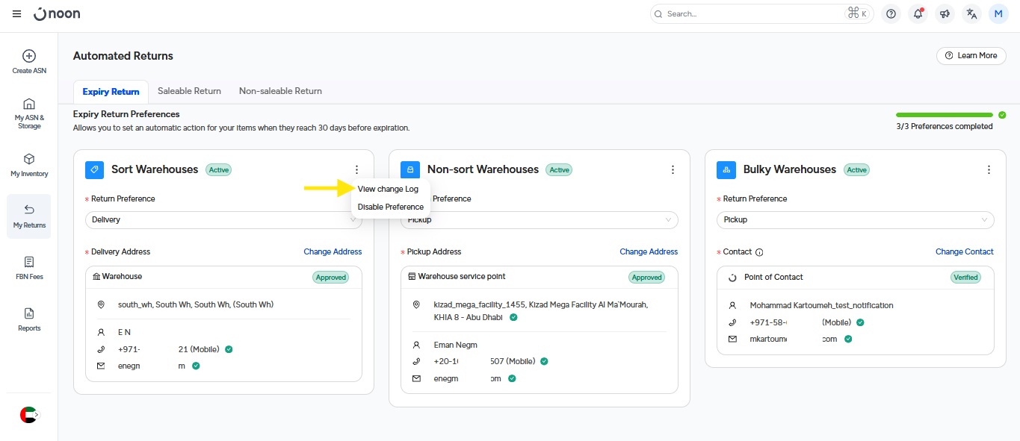1020x441 pixels.
Task: Open Non-sort Warehouses three-dot options menu
Action: pyautogui.click(x=673, y=170)
